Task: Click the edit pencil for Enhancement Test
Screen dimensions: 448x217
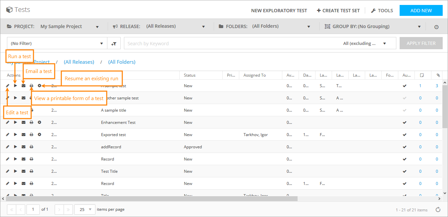Action: [8, 123]
